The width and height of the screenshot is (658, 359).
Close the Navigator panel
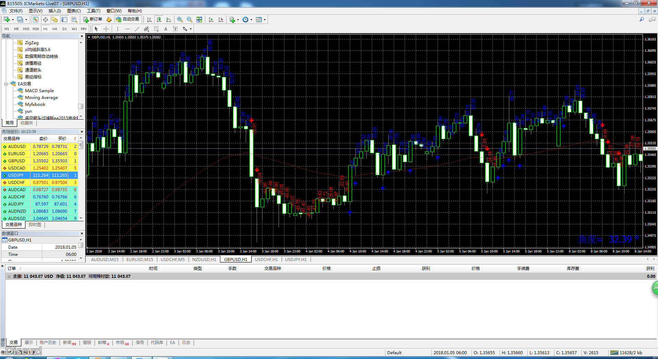[x=82, y=36]
